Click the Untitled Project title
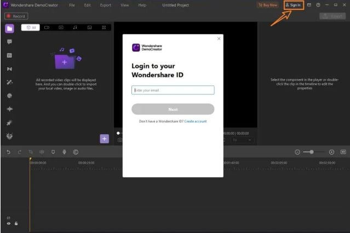The image size is (350, 233). tap(175, 5)
